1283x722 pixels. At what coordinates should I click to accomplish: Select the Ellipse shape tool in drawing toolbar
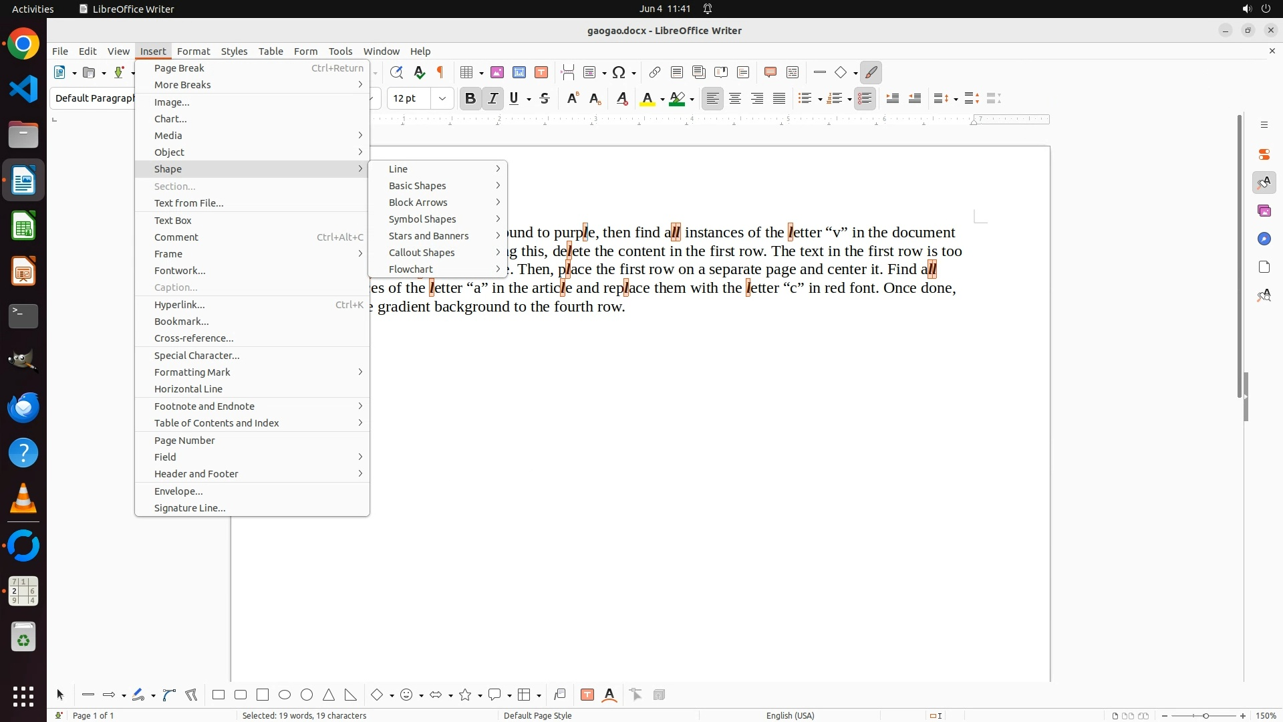point(285,695)
